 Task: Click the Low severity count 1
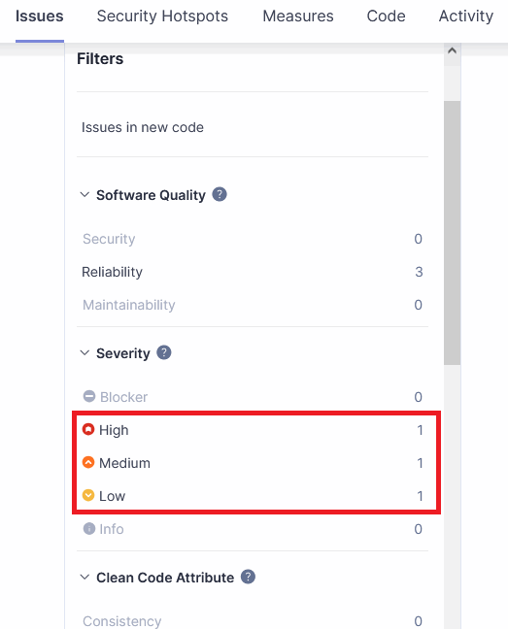pos(421,496)
